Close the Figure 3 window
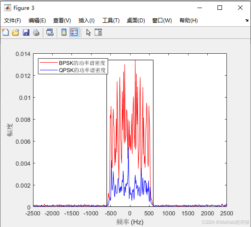251x227 pixels. click(x=240, y=8)
